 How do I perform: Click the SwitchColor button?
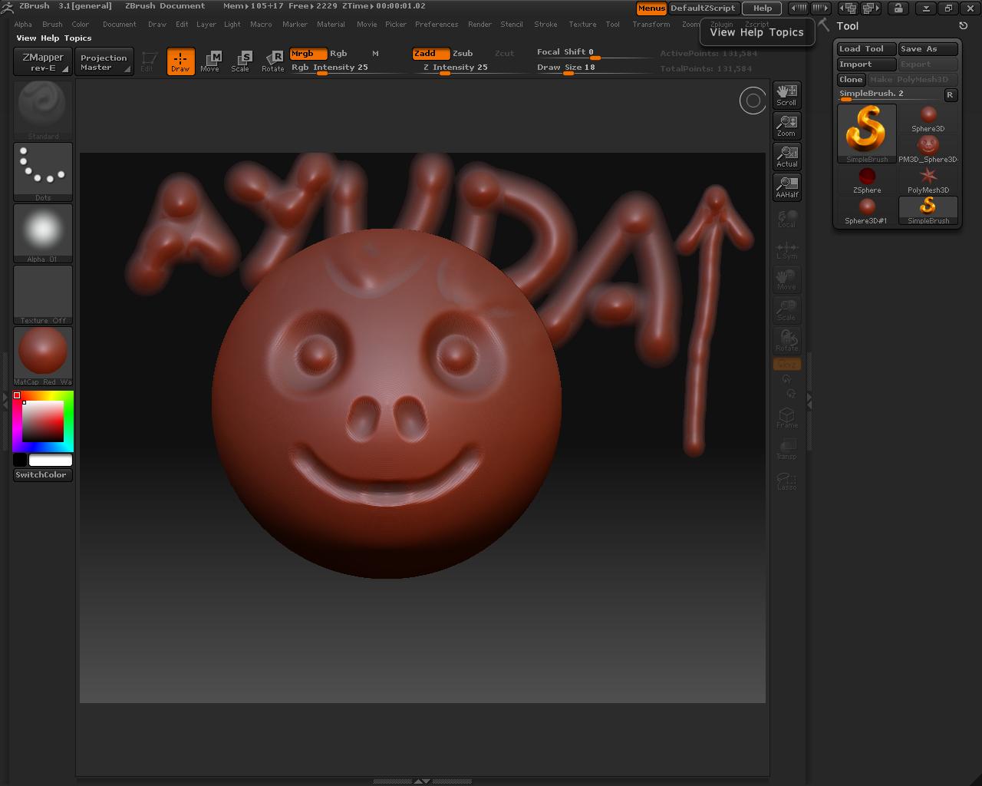pos(43,475)
